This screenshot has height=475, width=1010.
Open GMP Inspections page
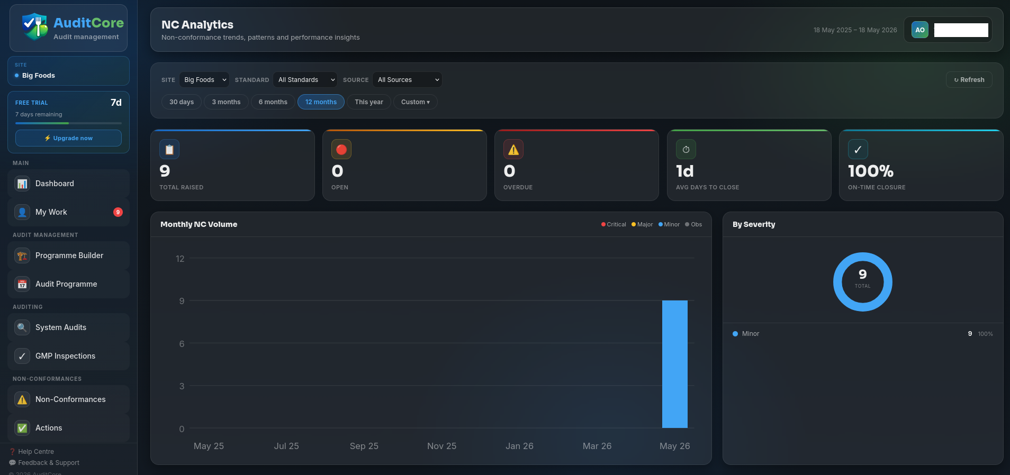[x=68, y=356]
